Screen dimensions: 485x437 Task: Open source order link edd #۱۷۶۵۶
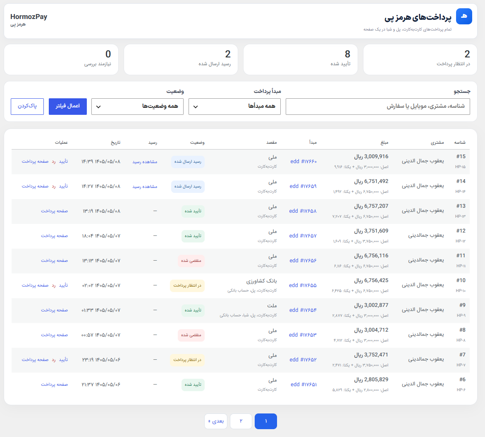[x=303, y=261]
